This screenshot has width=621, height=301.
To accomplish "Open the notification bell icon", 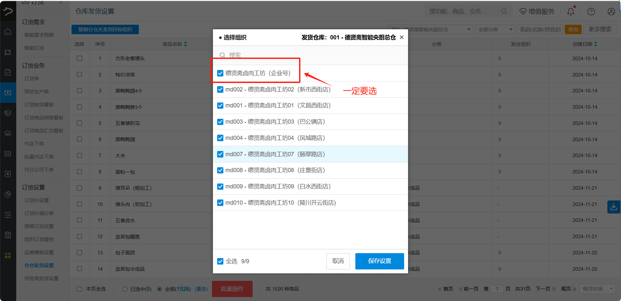I will pyautogui.click(x=571, y=11).
